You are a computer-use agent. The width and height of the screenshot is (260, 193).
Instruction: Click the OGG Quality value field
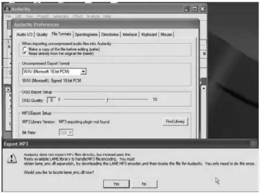pos(51,100)
